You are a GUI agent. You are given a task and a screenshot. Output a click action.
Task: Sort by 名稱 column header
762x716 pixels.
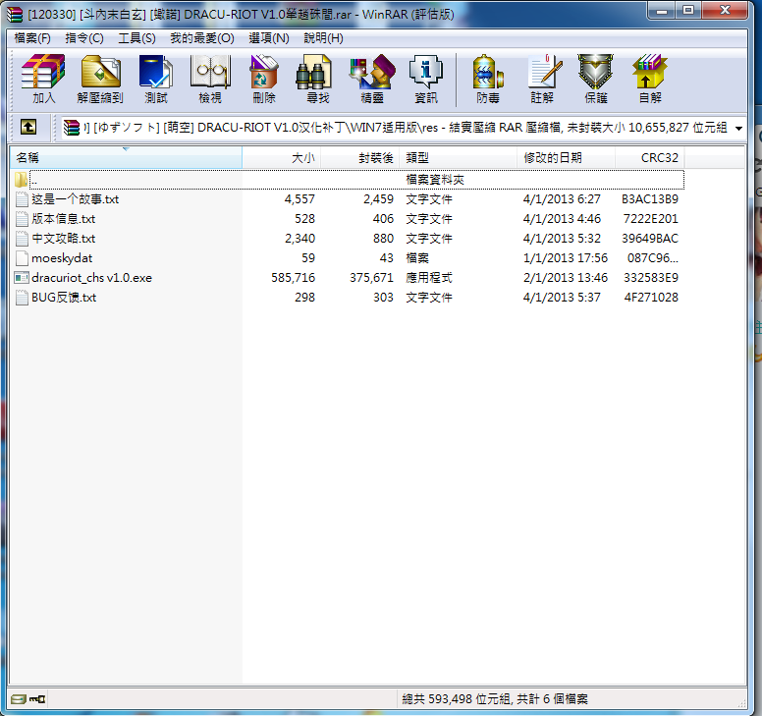pyautogui.click(x=126, y=157)
